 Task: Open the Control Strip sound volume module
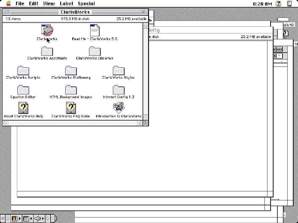tap(39, 218)
